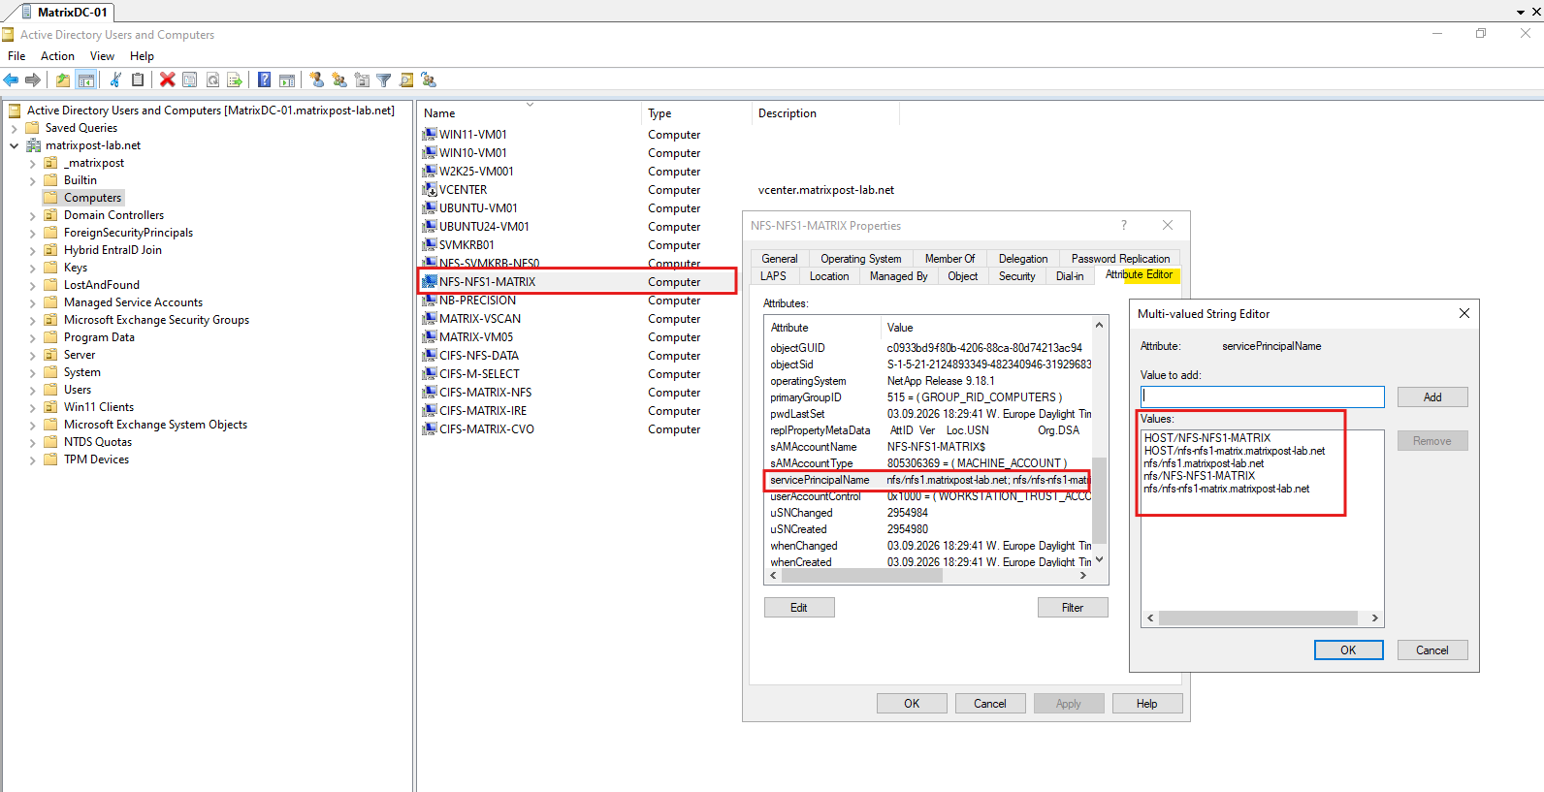Click the Filter button below attributes
Viewport: 1544px width, 792px height.
[1073, 608]
